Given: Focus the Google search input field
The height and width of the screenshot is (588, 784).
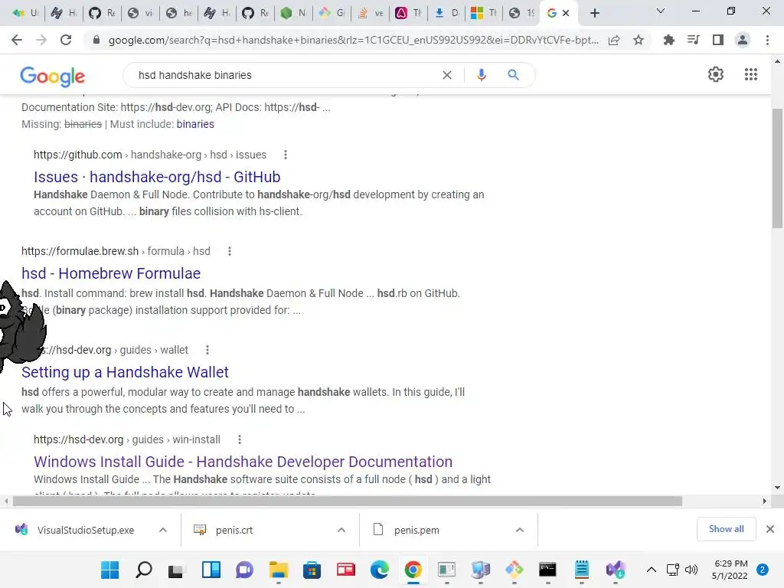Looking at the screenshot, I should click(285, 75).
